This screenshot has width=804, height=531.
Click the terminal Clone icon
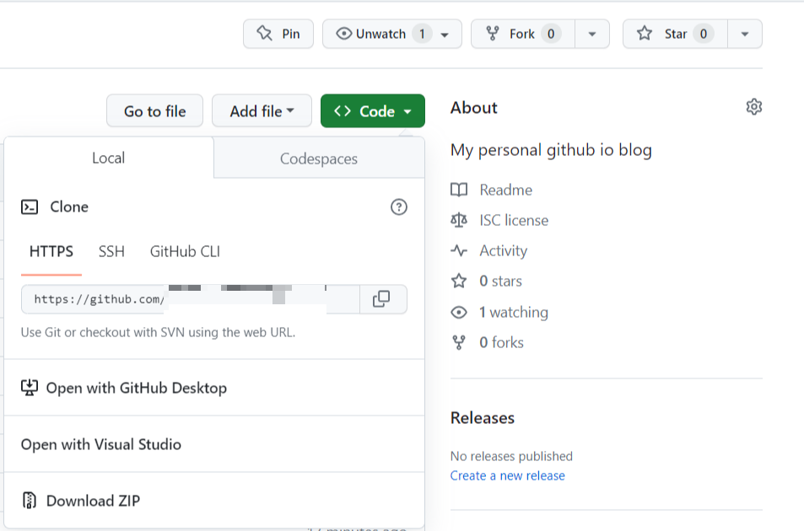click(x=30, y=206)
